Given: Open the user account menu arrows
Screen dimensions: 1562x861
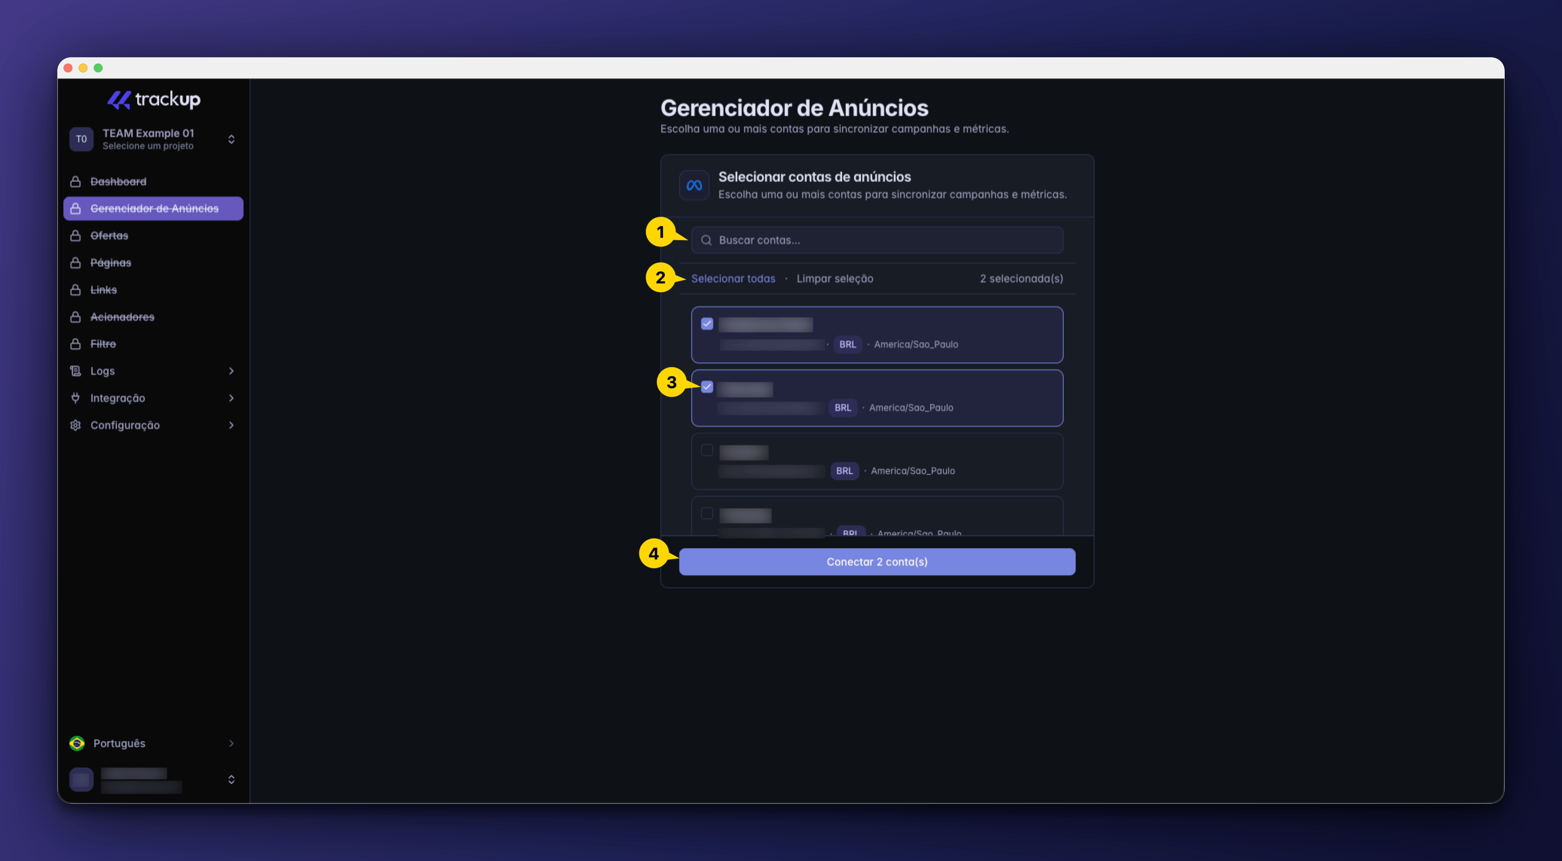Looking at the screenshot, I should tap(231, 779).
